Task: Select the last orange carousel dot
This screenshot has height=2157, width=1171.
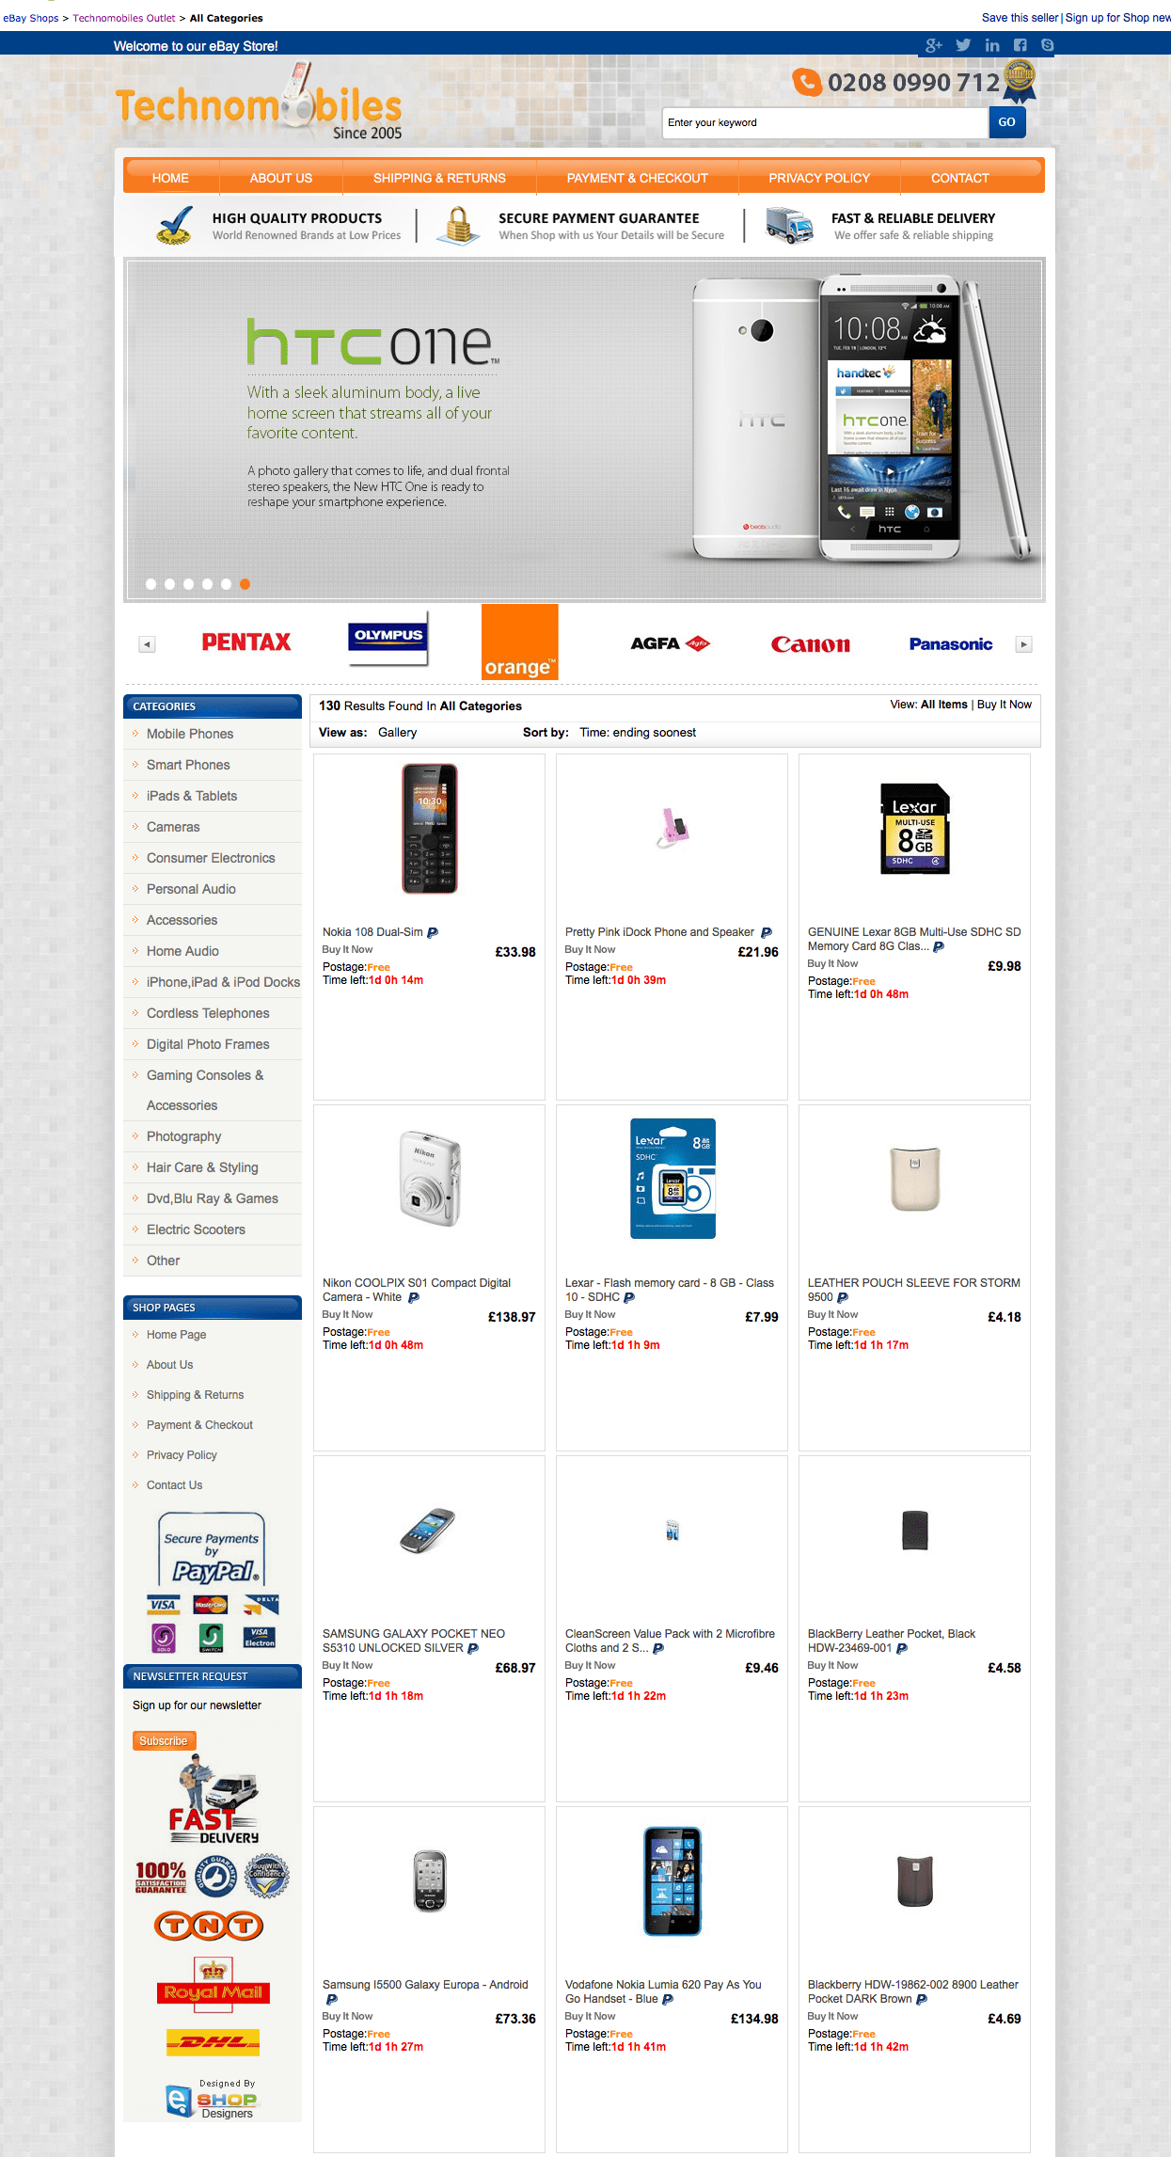Action: pyautogui.click(x=245, y=584)
